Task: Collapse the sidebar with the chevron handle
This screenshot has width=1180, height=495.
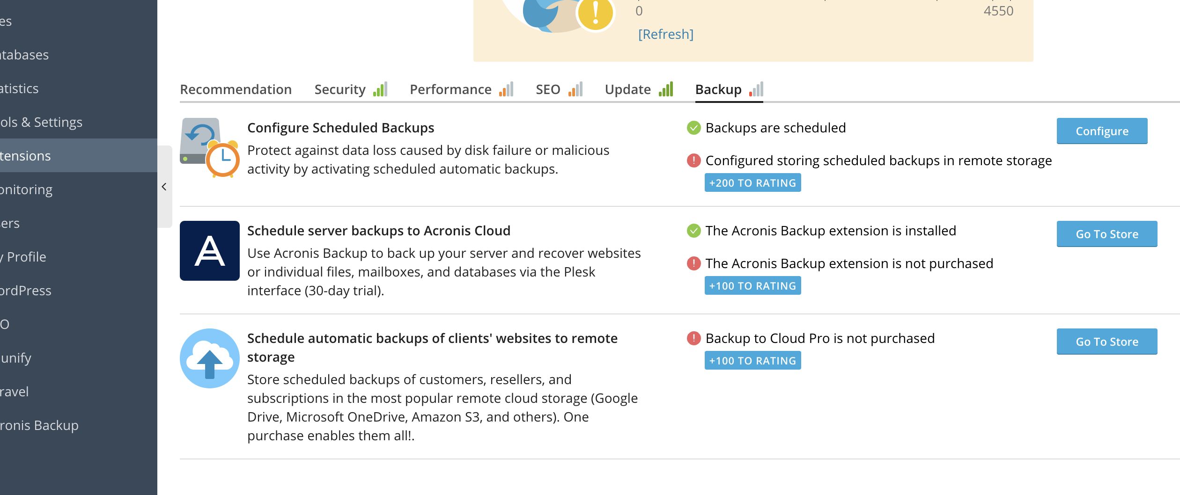Action: pos(164,187)
